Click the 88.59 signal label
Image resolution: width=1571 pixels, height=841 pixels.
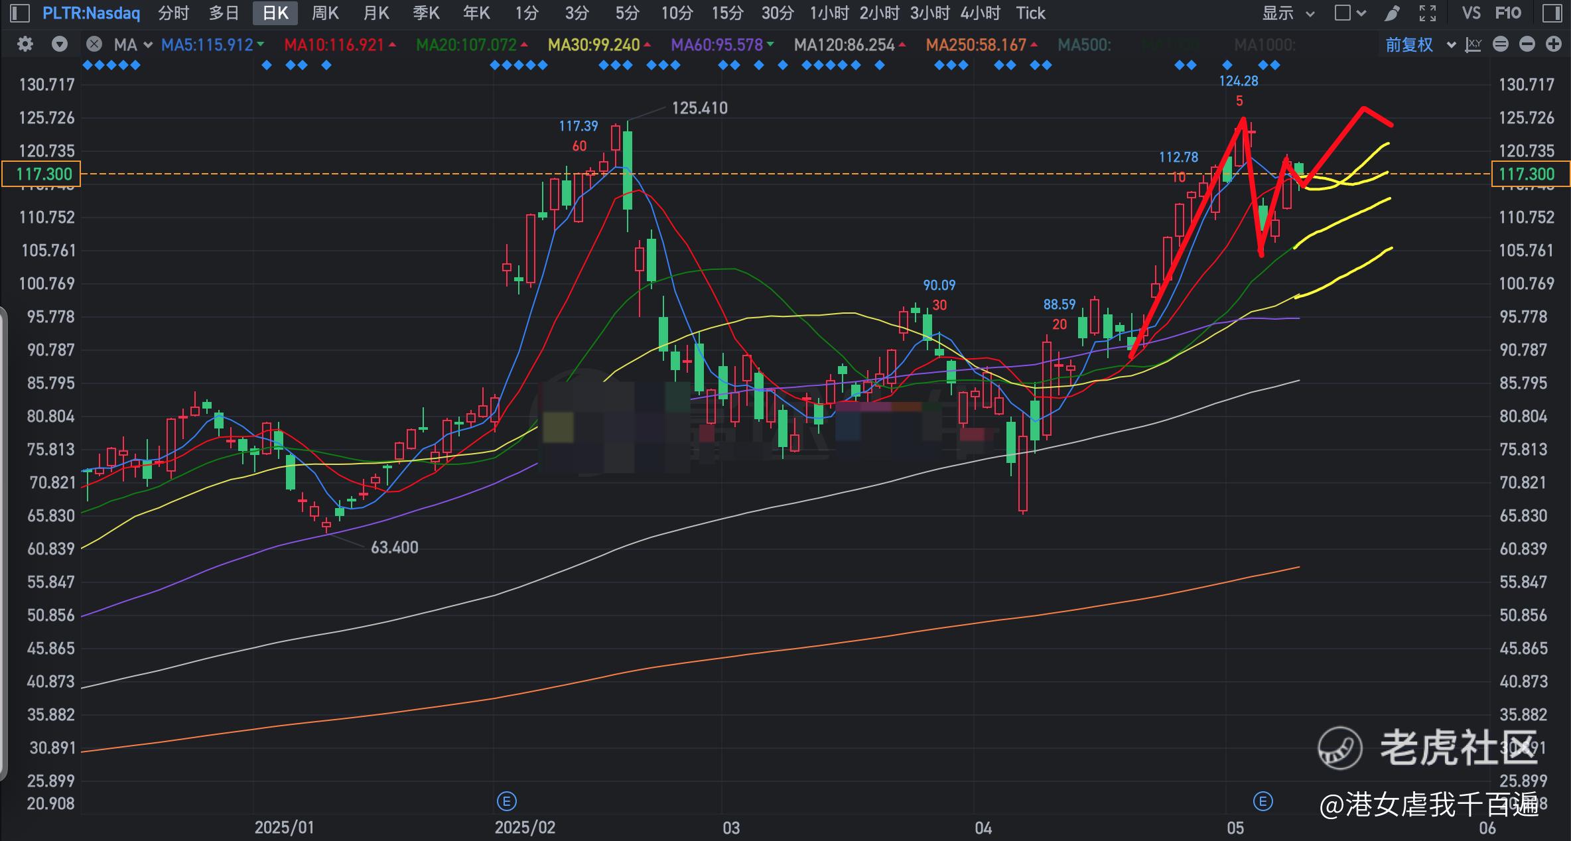pos(1059,304)
